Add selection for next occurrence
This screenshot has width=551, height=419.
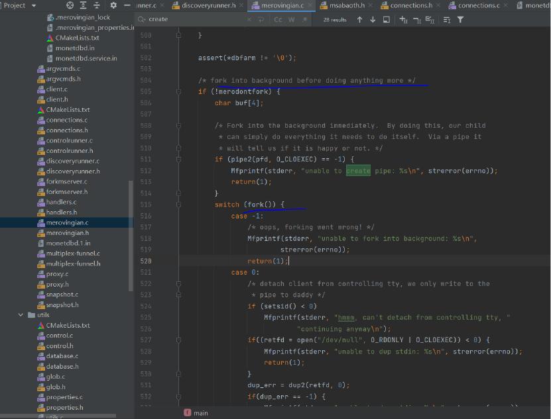click(403, 20)
